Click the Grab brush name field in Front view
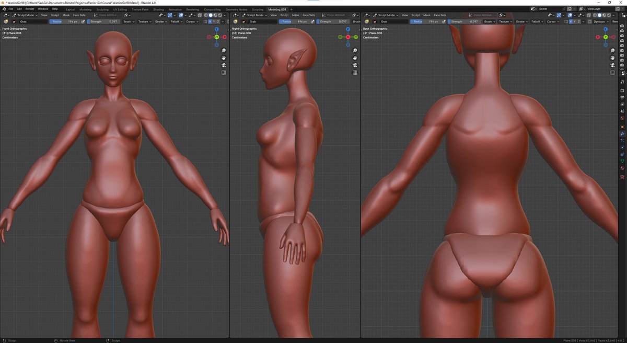Viewport: 627px width, 343px height. click(x=32, y=21)
